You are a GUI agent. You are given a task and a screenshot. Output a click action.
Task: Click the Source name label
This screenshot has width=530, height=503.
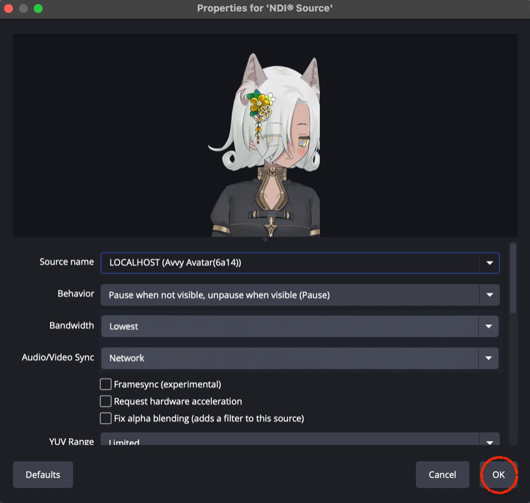pos(67,262)
